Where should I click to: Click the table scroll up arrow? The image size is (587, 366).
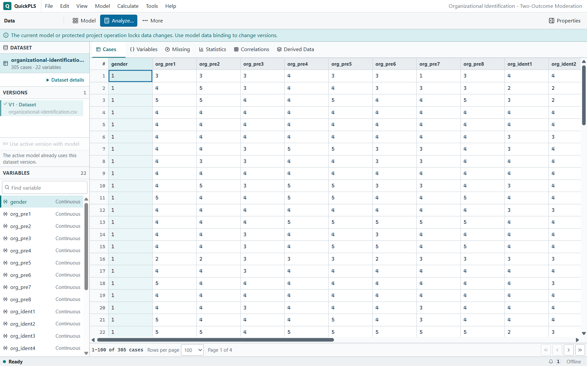pos(584,61)
